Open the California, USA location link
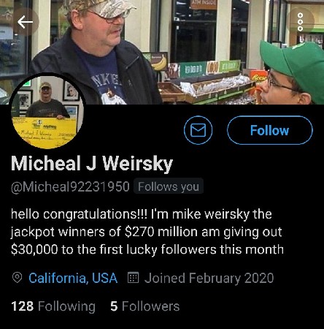The width and height of the screenshot is (324, 329). pos(73,278)
